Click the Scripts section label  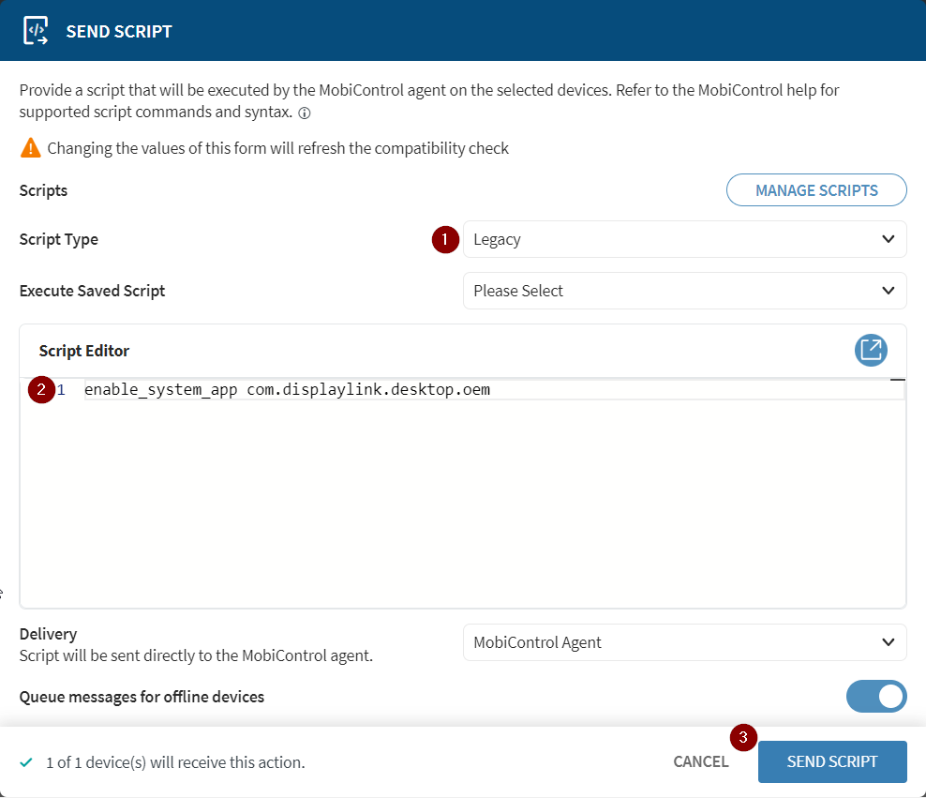click(x=43, y=189)
